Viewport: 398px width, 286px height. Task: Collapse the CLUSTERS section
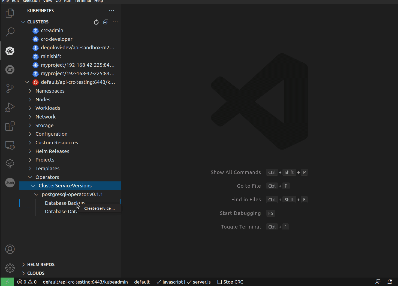(x=23, y=22)
